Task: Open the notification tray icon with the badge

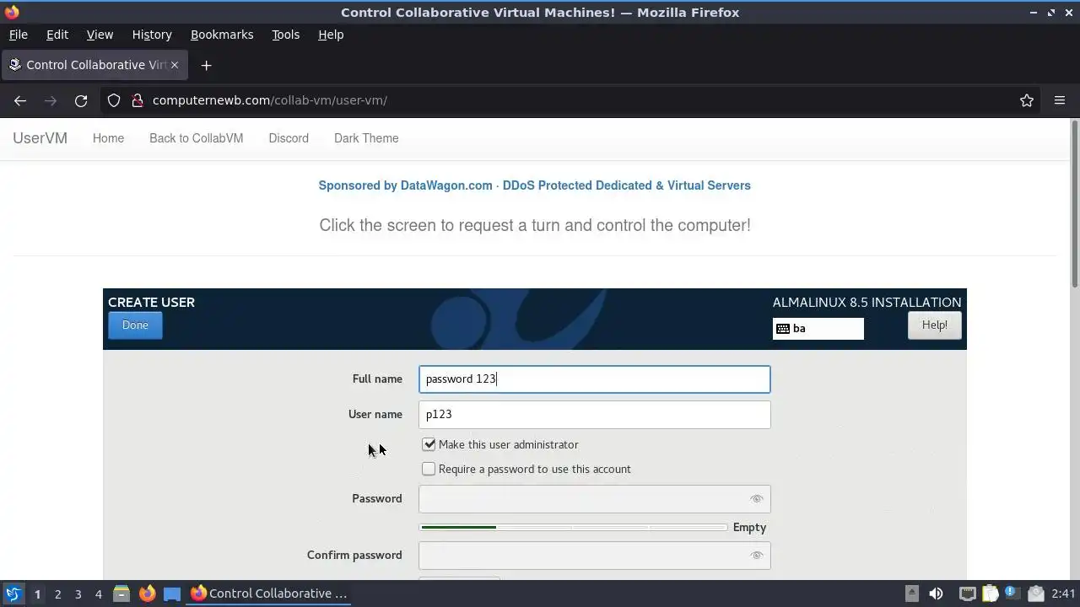Action: 1012,594
